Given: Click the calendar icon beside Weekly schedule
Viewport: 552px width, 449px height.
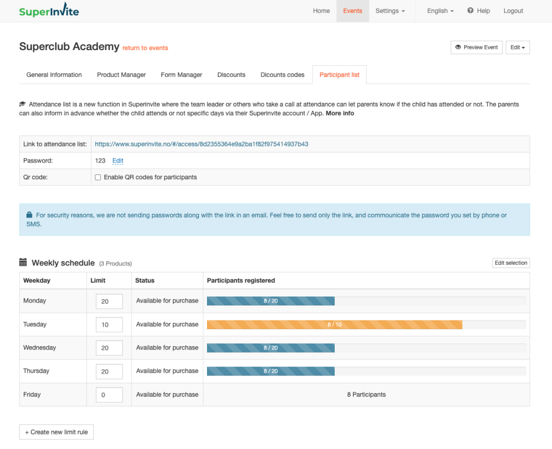Looking at the screenshot, I should (x=23, y=263).
